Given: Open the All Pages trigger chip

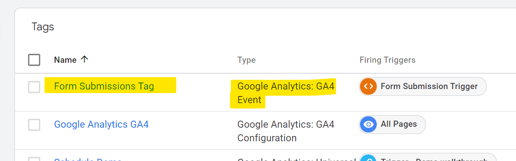Looking at the screenshot, I should (x=392, y=125).
